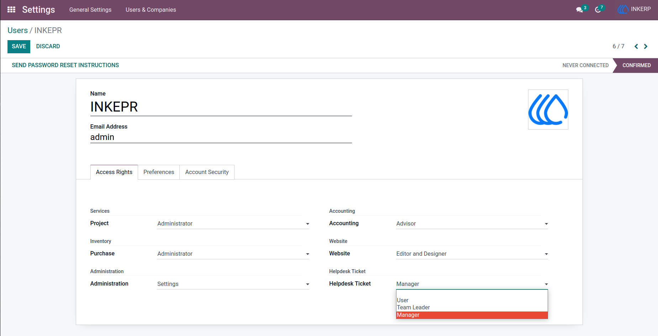Open the INKERP user menu

634,9
